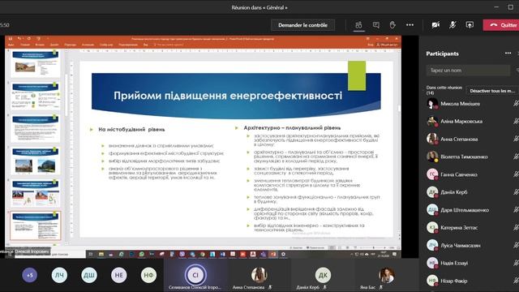Open Participants panel more options ellipsis
This screenshot has height=292, width=519.
(x=508, y=54)
